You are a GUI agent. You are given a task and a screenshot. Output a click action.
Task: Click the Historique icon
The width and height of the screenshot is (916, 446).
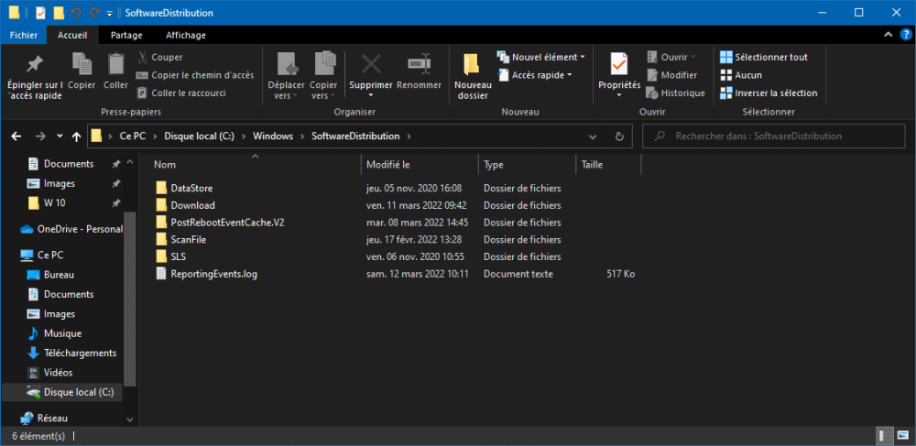tap(652, 92)
